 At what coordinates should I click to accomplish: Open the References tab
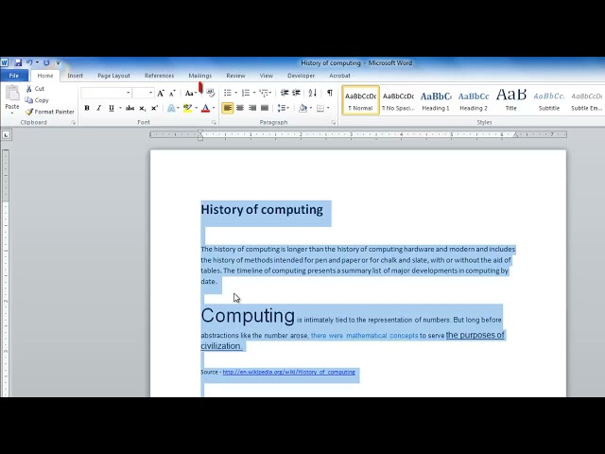pyautogui.click(x=159, y=76)
